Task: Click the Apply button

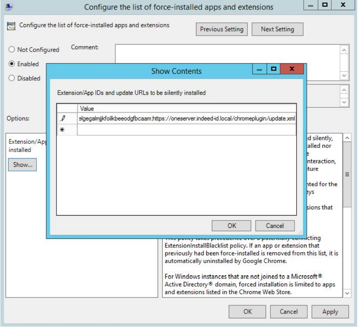Action: tap(330, 311)
